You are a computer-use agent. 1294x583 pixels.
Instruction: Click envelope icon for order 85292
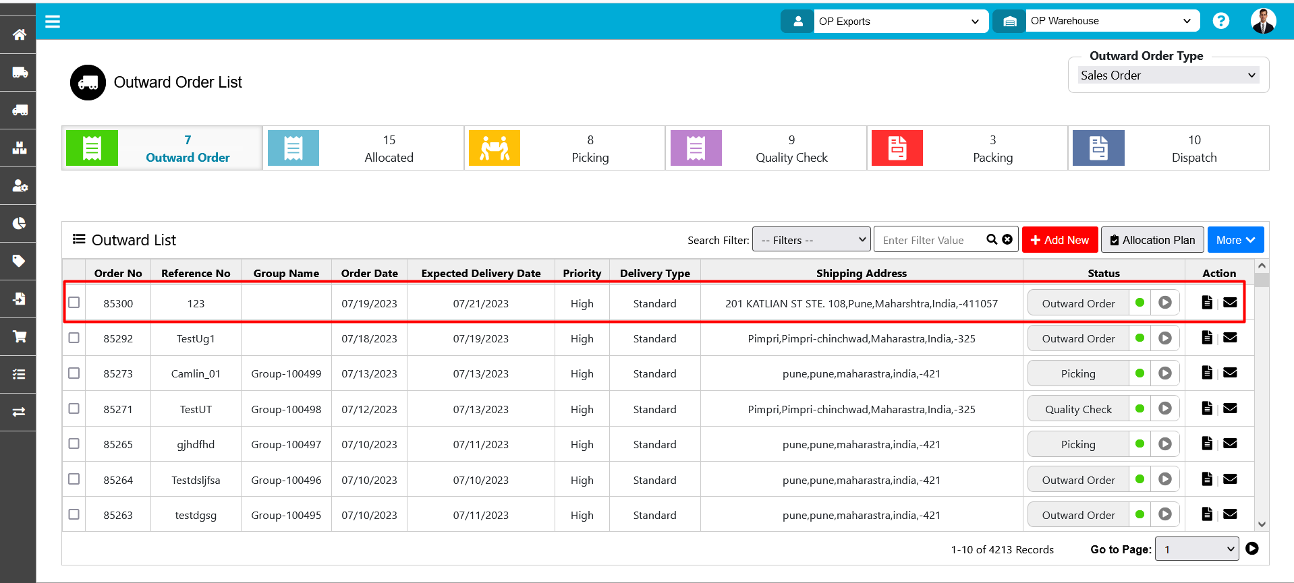(1230, 338)
